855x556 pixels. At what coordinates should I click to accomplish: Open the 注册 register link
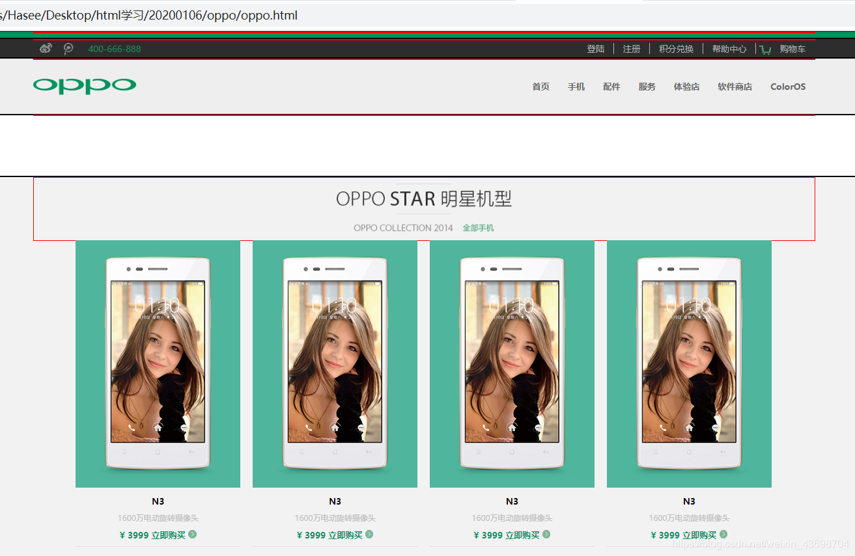[632, 49]
